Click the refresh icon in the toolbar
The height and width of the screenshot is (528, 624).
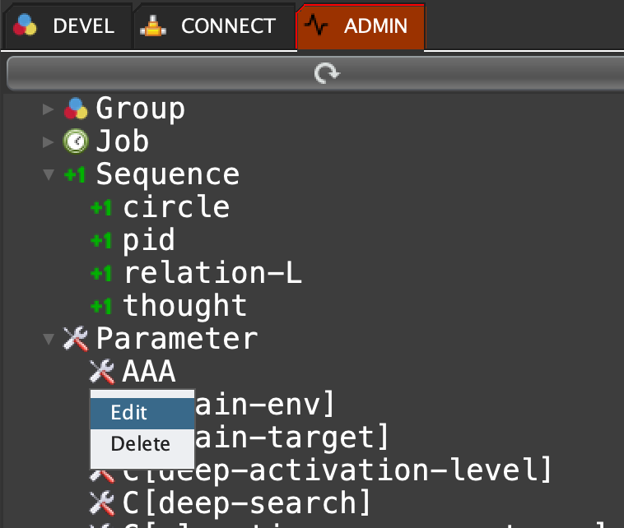click(x=327, y=74)
